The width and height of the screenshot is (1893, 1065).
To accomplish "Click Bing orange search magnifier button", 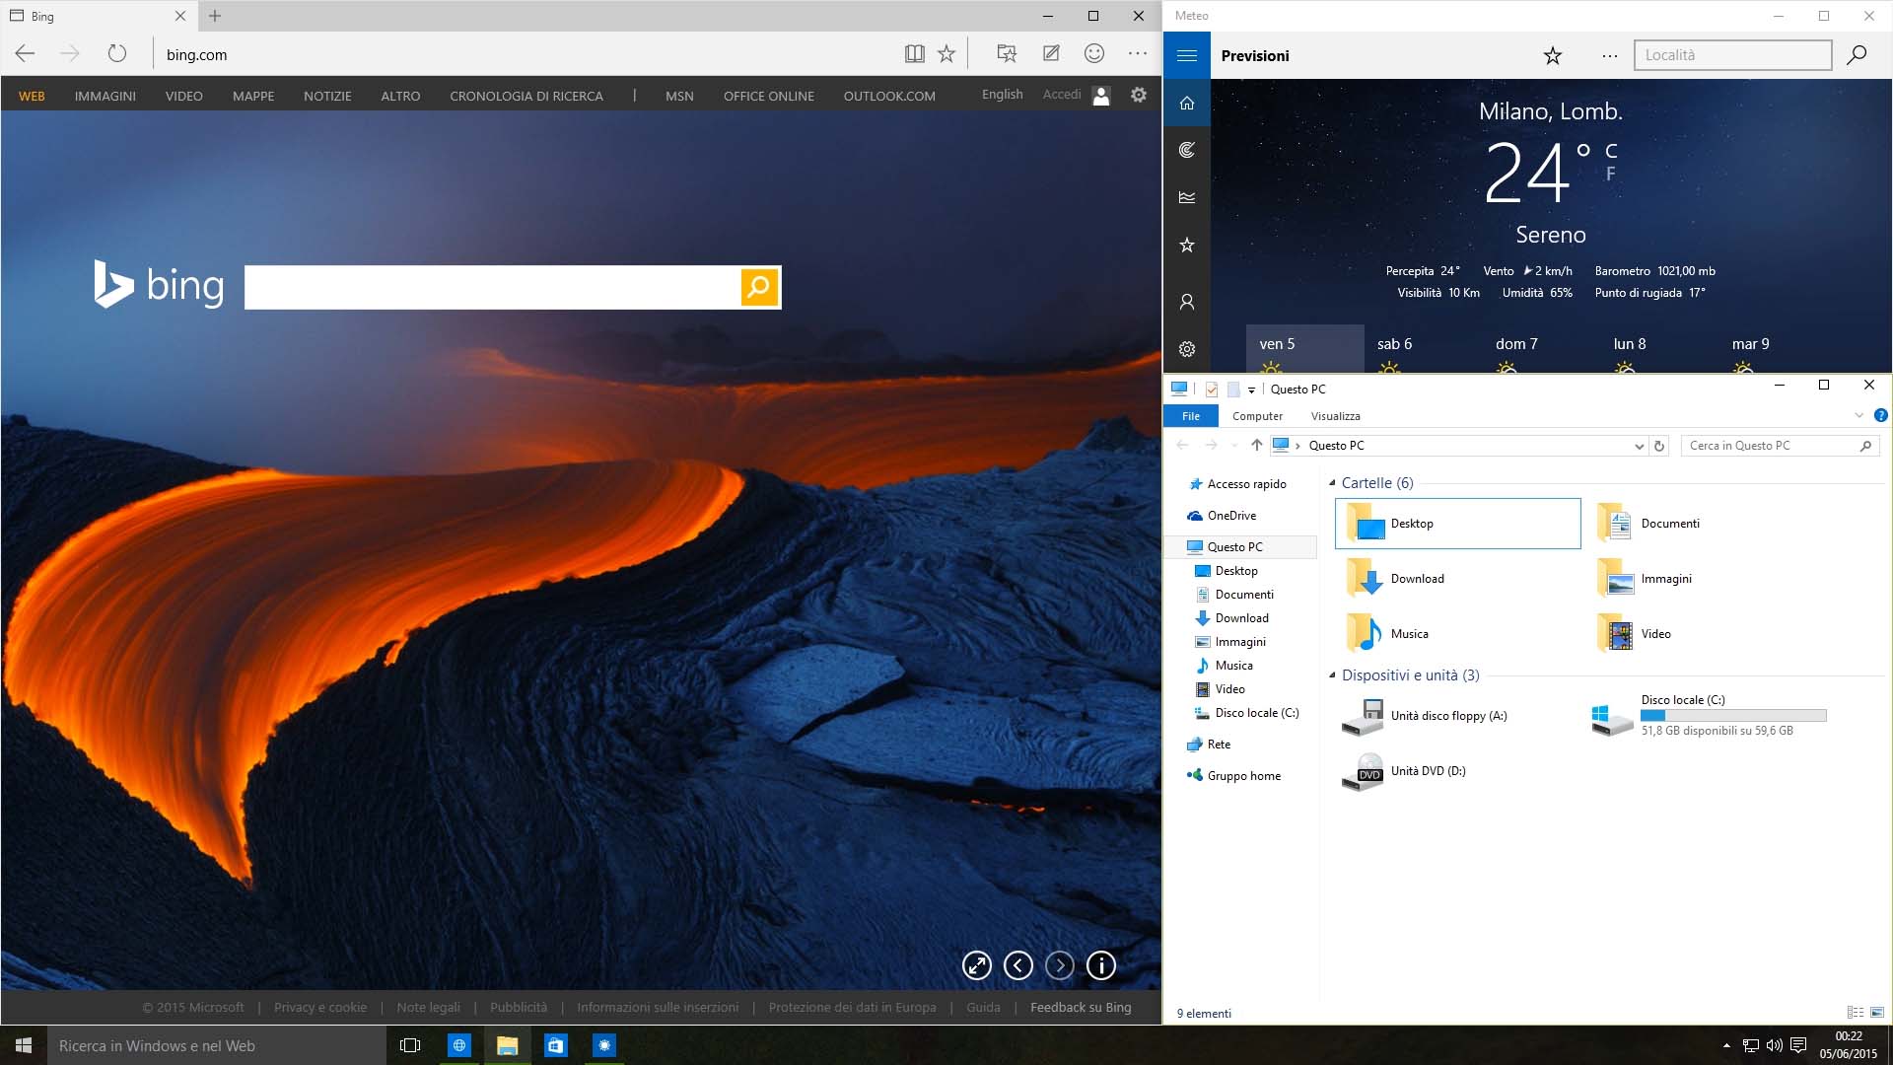I will [759, 287].
